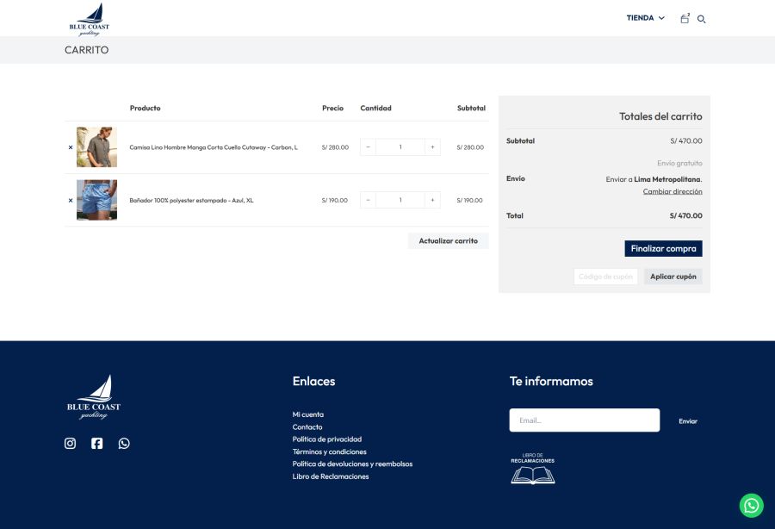The image size is (775, 529).
Task: Decrease quantity of the Bañador estampado
Action: click(368, 199)
